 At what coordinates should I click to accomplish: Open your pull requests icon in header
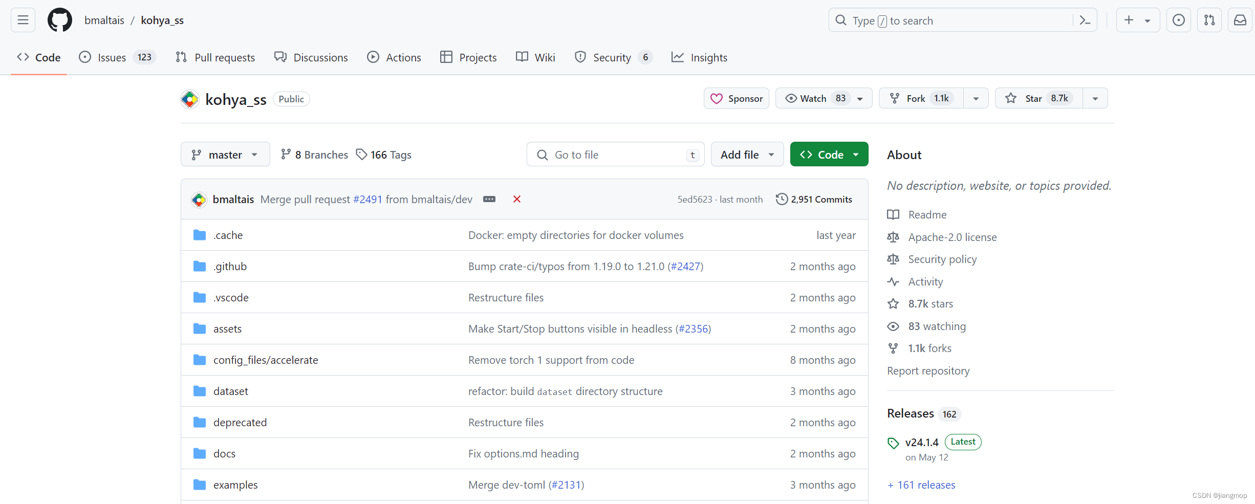[x=1209, y=20]
